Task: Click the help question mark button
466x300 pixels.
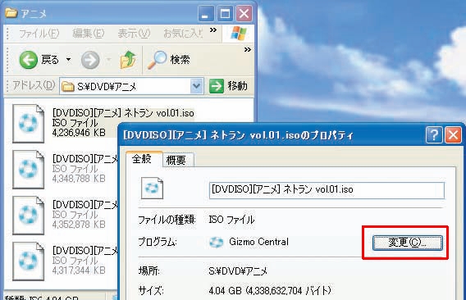Action: pos(434,135)
